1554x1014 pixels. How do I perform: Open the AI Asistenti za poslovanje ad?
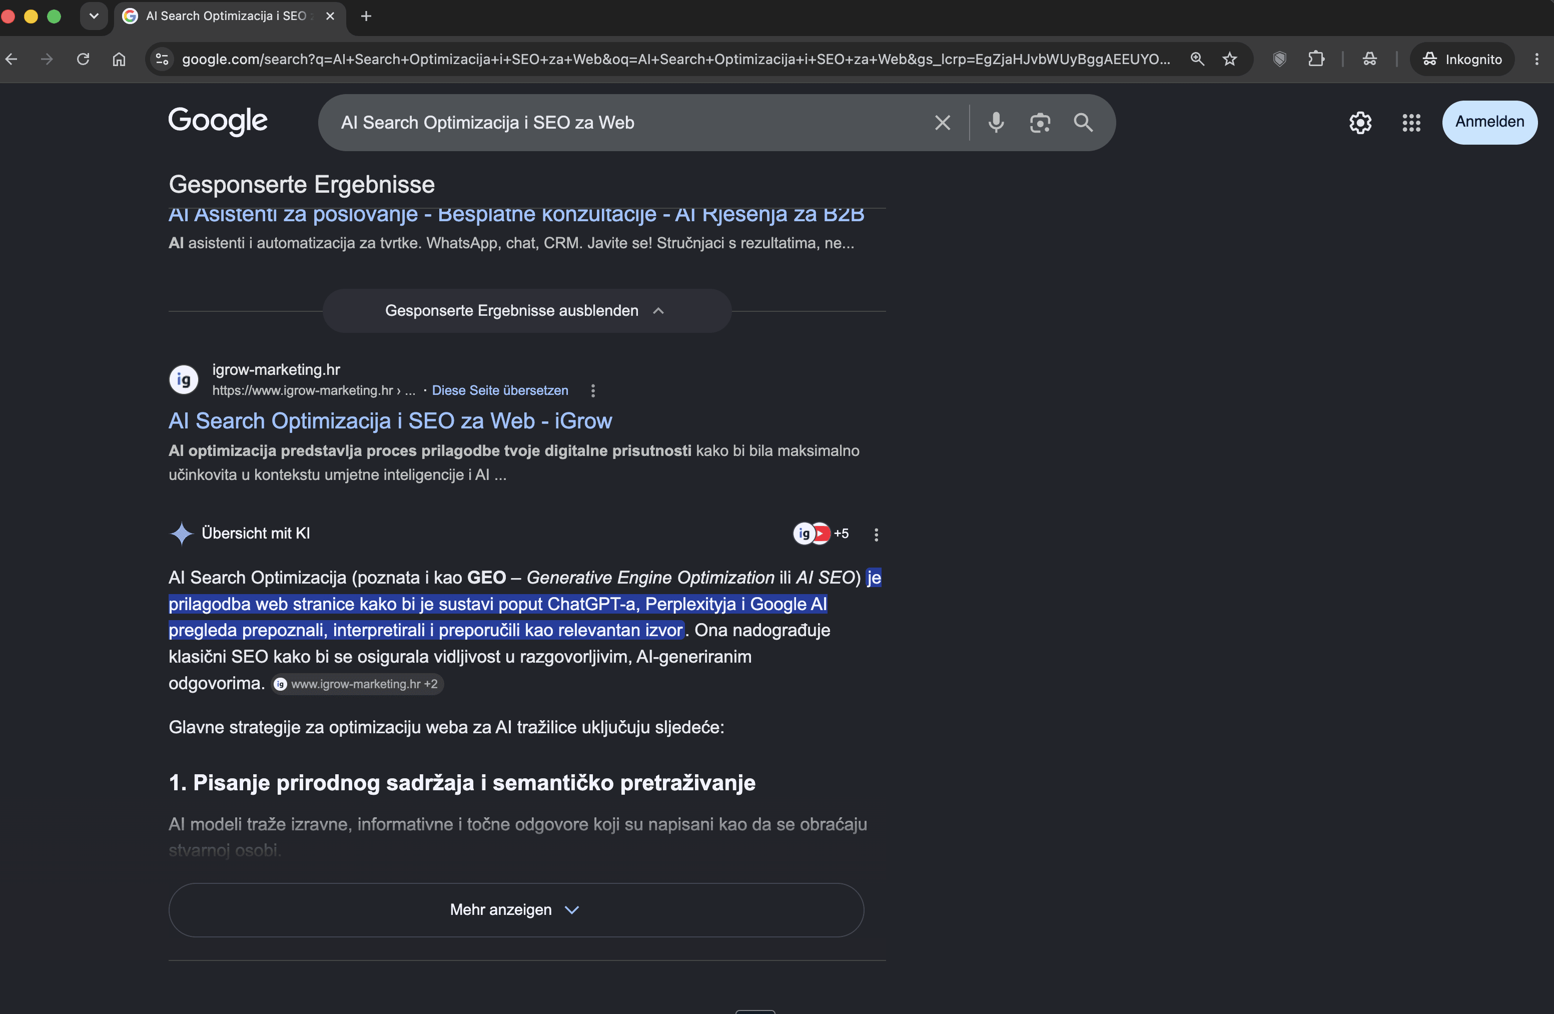click(516, 215)
